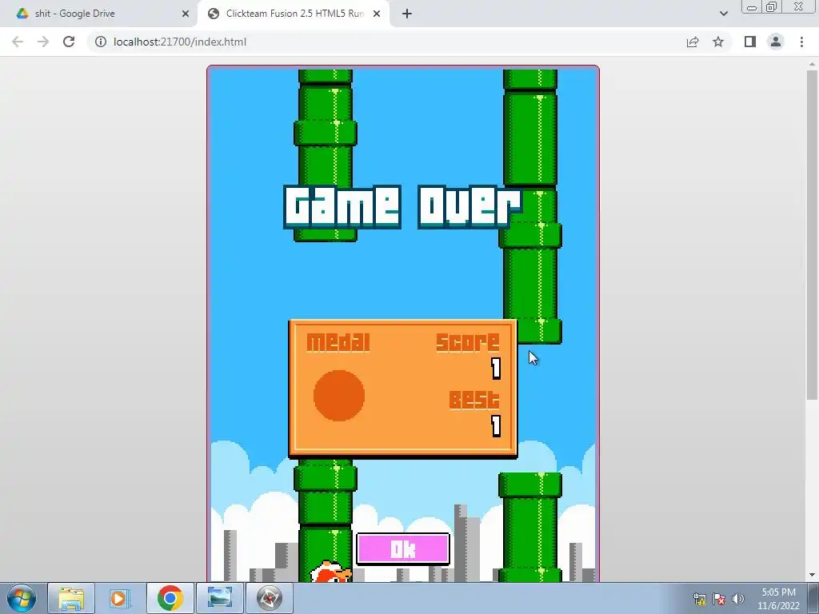The image size is (819, 614).
Task: Open Action Center flag tray icon
Action: pyautogui.click(x=719, y=599)
